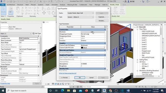Close the Type Properties dialog

point(108,9)
